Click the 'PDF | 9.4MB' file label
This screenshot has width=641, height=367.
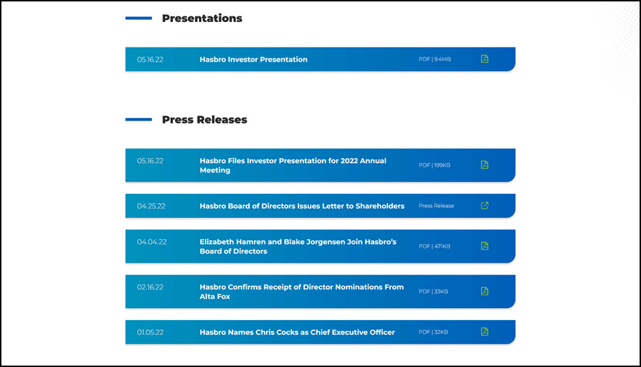click(x=435, y=60)
